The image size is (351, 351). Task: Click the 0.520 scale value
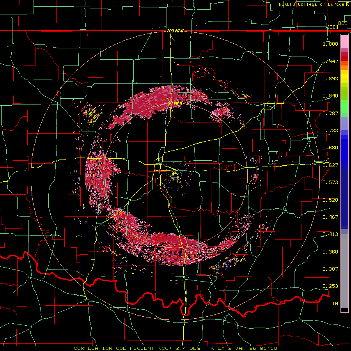point(330,200)
